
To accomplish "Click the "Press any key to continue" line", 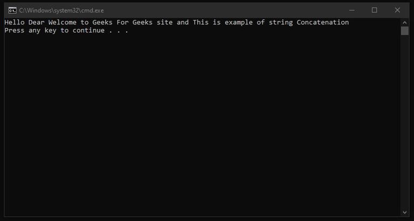I will [54, 31].
